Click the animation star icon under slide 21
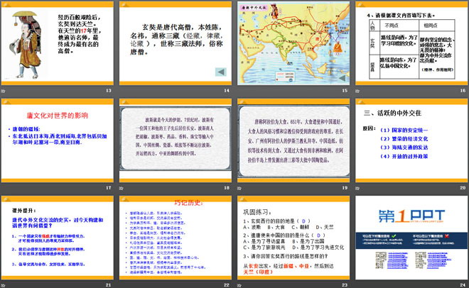 [x=3, y=285]
